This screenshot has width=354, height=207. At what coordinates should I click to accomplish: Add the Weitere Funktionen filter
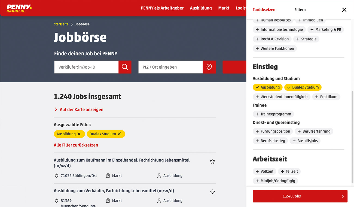tap(275, 48)
